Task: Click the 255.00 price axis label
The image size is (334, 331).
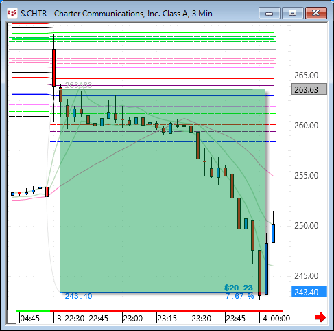Action: (x=306, y=176)
